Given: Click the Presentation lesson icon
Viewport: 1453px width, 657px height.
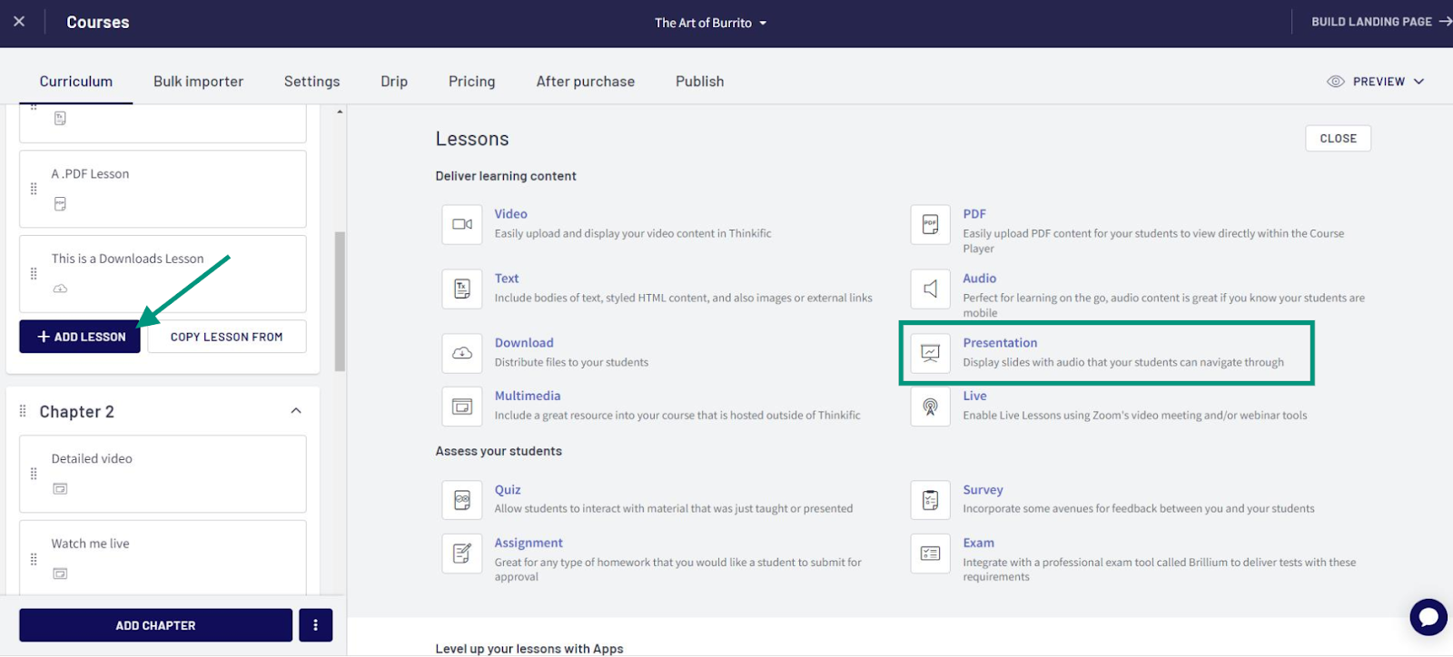Looking at the screenshot, I should coord(930,353).
